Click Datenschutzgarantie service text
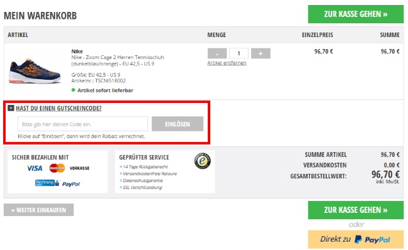 142,180
